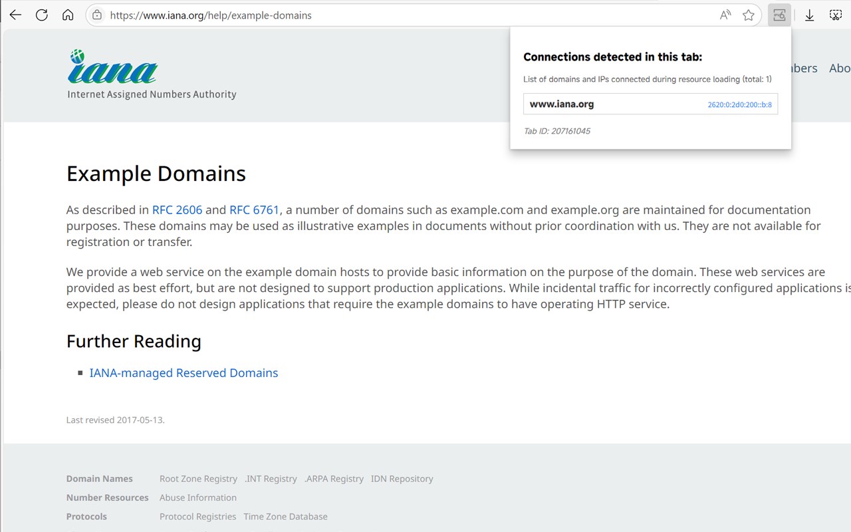The width and height of the screenshot is (851, 532).
Task: Go to the IDN Repository footer link
Action: click(x=402, y=479)
